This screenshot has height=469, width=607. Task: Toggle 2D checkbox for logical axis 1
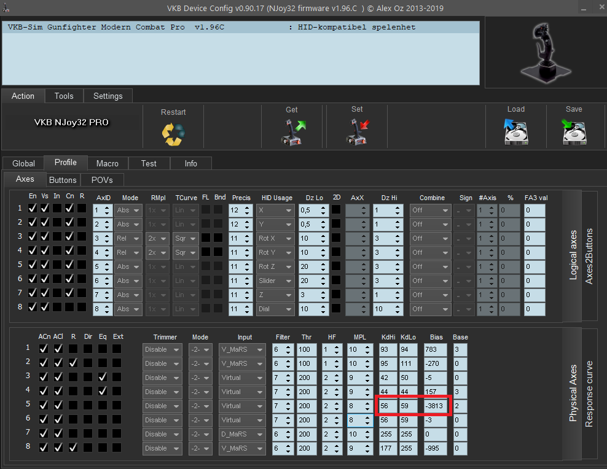336,209
